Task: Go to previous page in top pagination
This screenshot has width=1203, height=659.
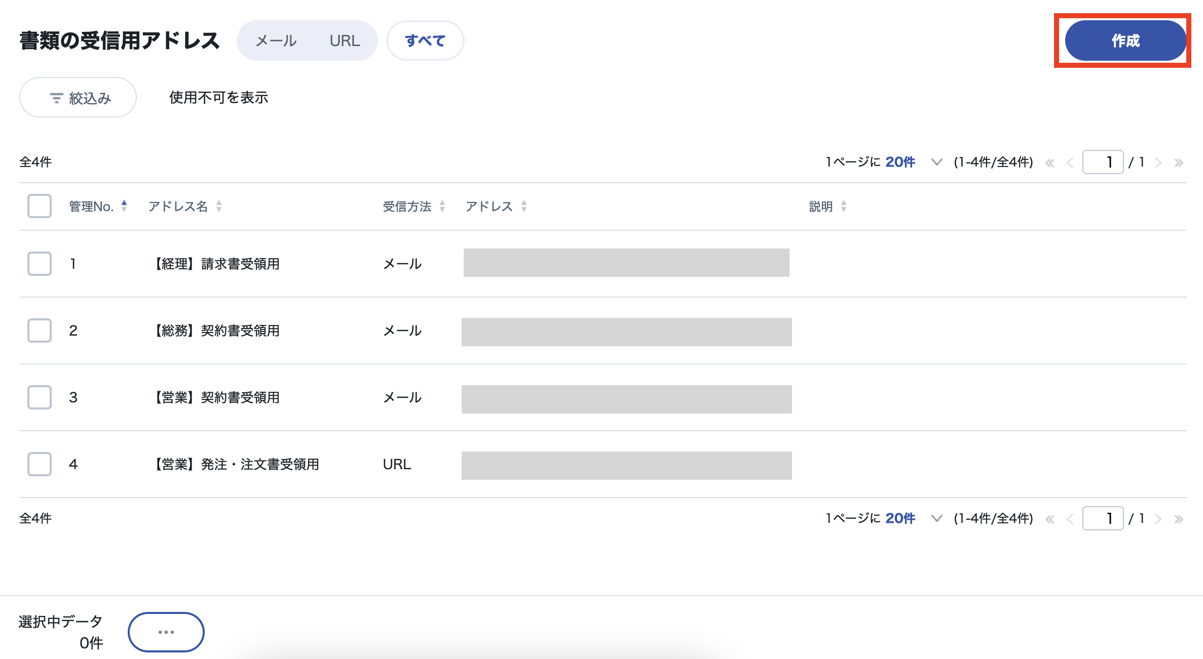Action: pos(1070,163)
